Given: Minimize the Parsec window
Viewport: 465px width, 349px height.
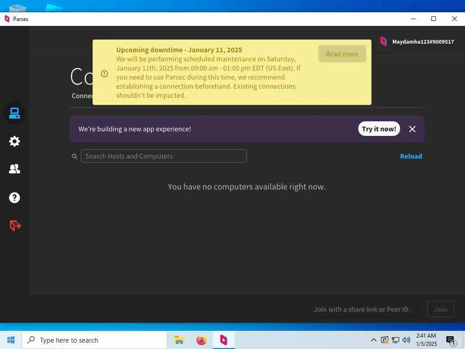Looking at the screenshot, I should [413, 19].
